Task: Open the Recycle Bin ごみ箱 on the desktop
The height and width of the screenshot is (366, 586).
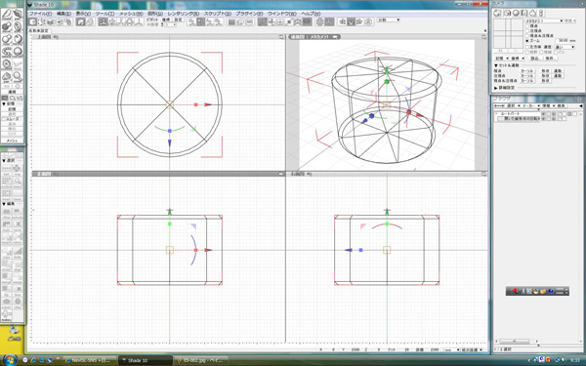Action: click(14, 333)
